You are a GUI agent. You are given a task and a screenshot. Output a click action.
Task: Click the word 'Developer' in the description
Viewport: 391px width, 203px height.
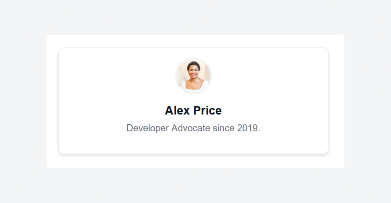click(147, 128)
